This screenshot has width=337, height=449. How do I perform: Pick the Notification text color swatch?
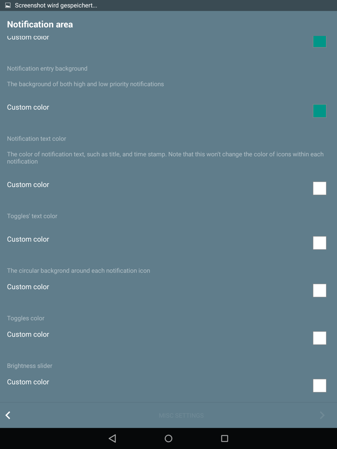[x=320, y=188]
